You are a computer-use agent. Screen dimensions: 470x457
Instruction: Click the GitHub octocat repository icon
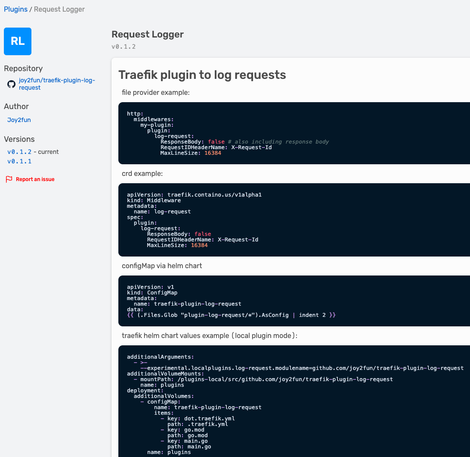point(11,84)
